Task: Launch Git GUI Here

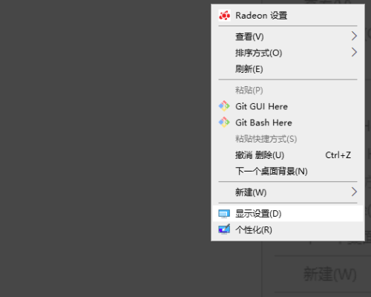Action: [x=288, y=106]
